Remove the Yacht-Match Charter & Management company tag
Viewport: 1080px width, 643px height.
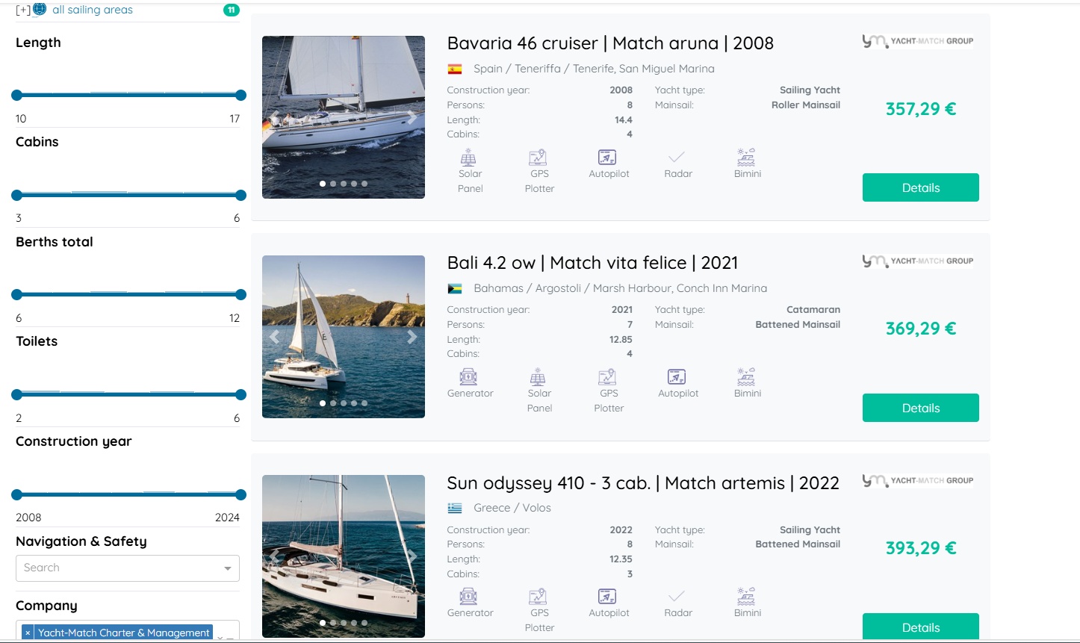pos(28,633)
